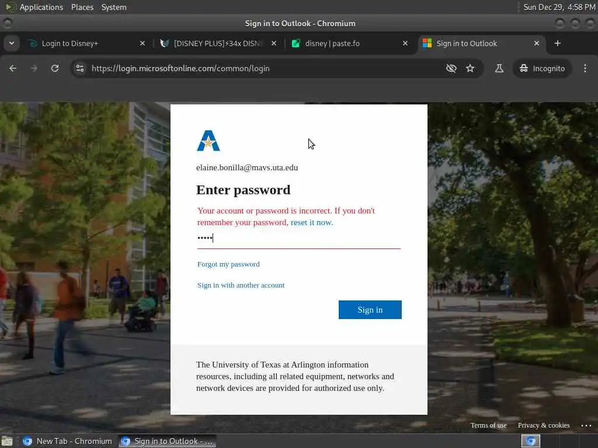Click the UTA logo on sign-in card
The width and height of the screenshot is (598, 448).
pyautogui.click(x=208, y=141)
